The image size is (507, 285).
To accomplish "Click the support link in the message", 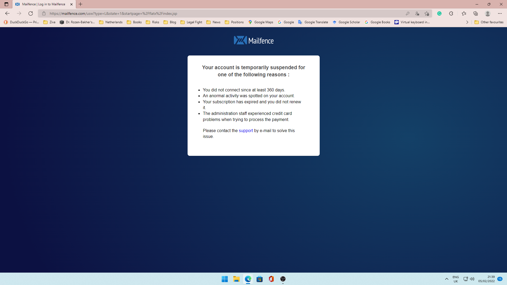I will [x=246, y=130].
